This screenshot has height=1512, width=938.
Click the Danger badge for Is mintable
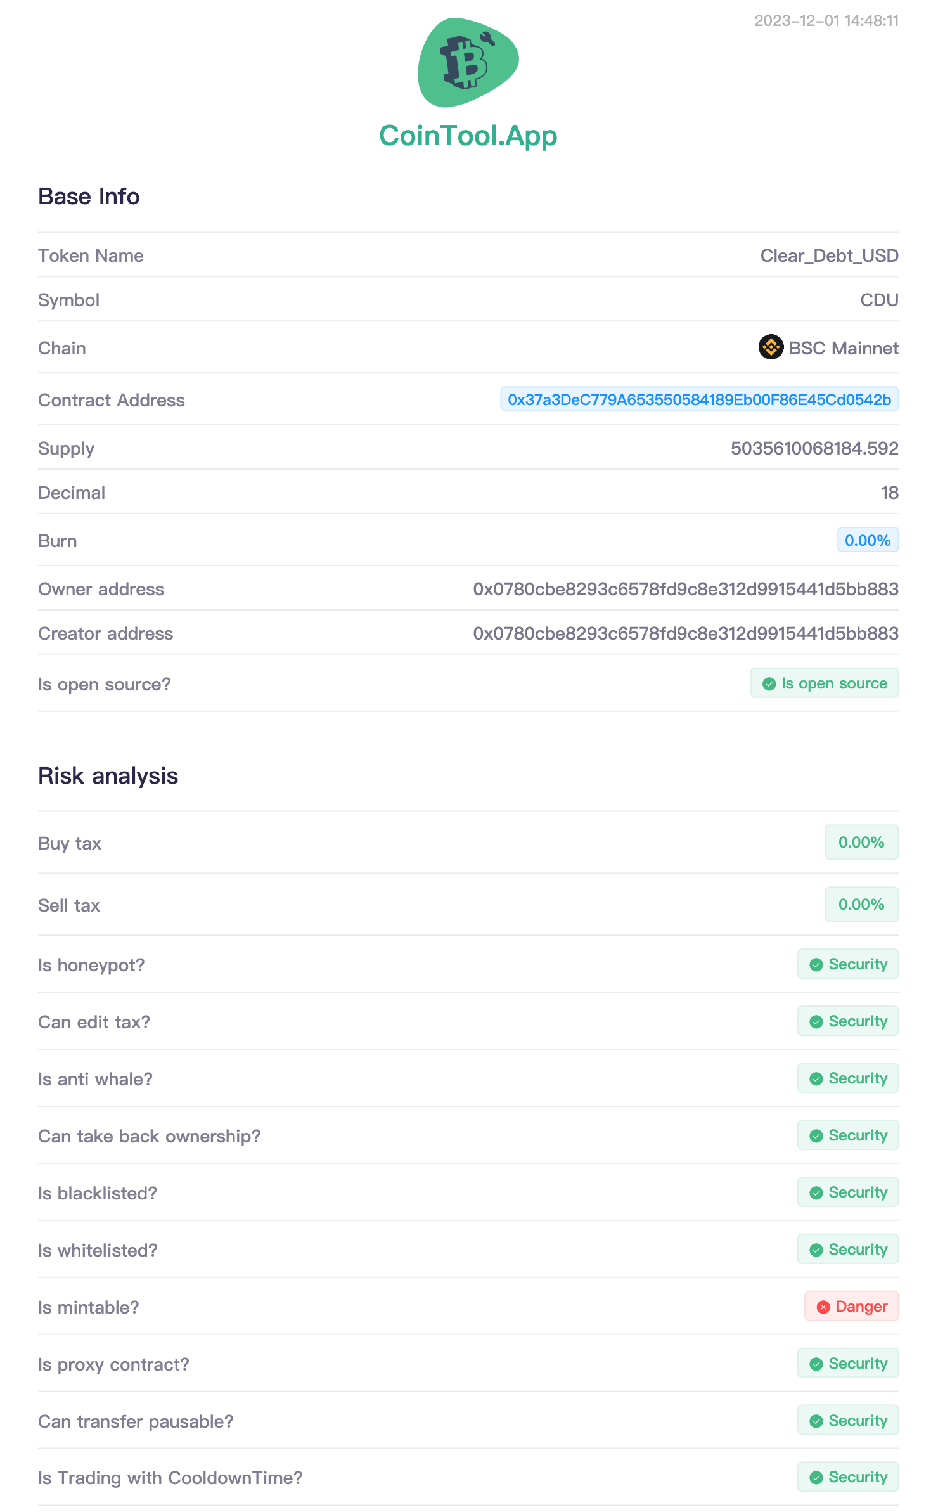(851, 1307)
